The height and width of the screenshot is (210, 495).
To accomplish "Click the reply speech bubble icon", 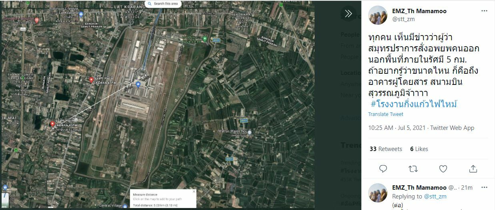I will (x=383, y=169).
